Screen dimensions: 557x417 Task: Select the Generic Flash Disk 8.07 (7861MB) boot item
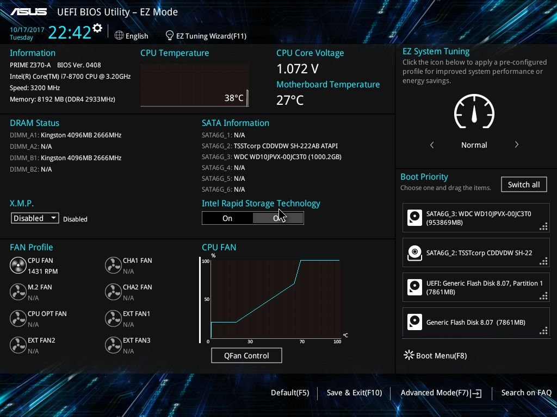[x=476, y=322]
